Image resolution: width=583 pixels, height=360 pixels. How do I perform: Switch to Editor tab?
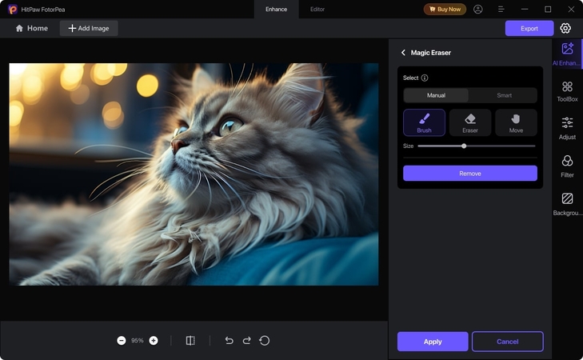(317, 10)
